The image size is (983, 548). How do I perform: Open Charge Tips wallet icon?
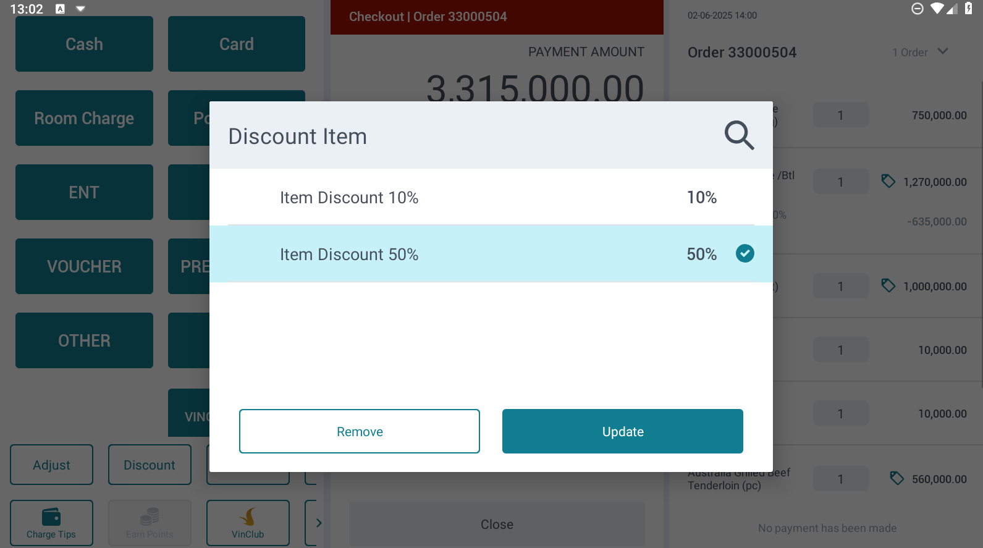[51, 516]
